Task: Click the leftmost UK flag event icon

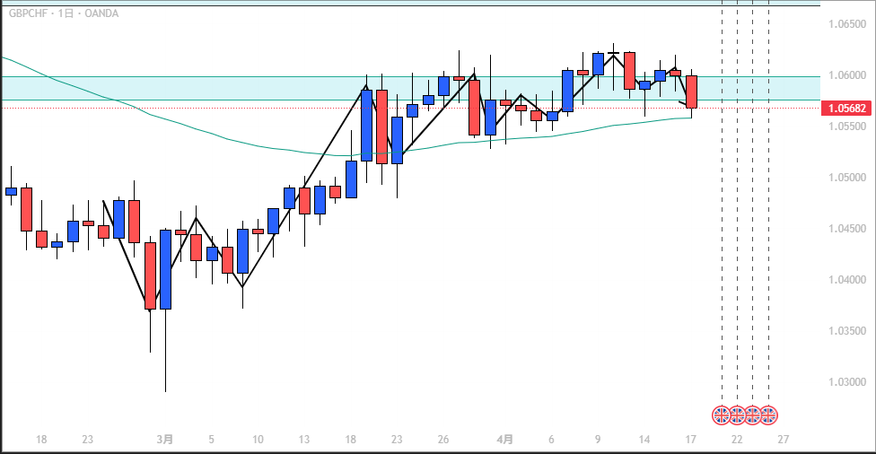Action: coord(722,415)
